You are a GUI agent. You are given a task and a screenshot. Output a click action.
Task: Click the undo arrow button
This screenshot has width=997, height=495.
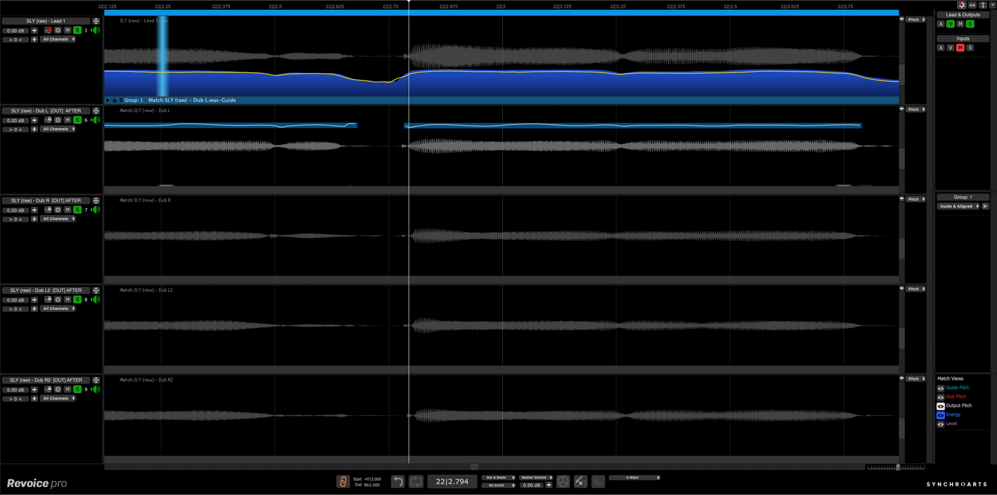pos(398,482)
